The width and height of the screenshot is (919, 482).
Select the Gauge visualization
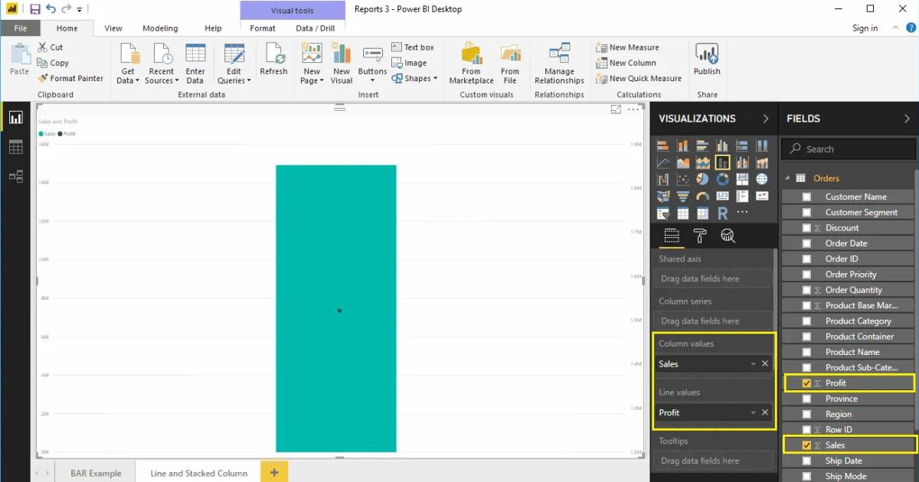pos(703,196)
